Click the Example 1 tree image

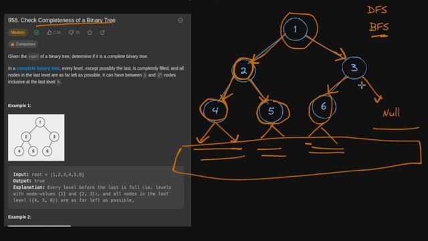tap(36, 137)
